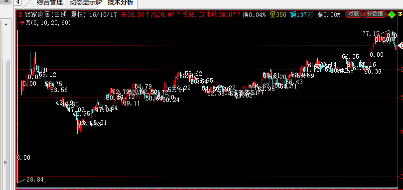Click the low price 低38.07
Viewport: 403px width, 190px height.
click(x=193, y=14)
